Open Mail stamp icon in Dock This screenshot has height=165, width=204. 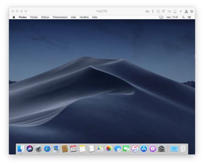point(56,149)
